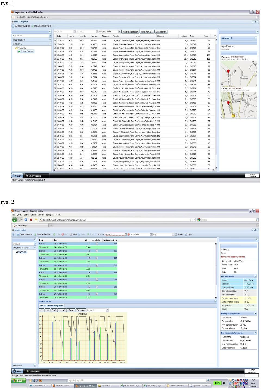Collapse the Analiza pracy panel
Screen dimensions: 261x390
50,44
